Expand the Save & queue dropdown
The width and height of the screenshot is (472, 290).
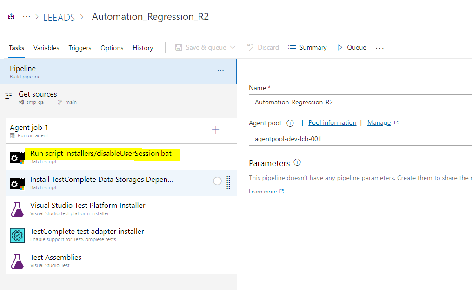point(233,48)
